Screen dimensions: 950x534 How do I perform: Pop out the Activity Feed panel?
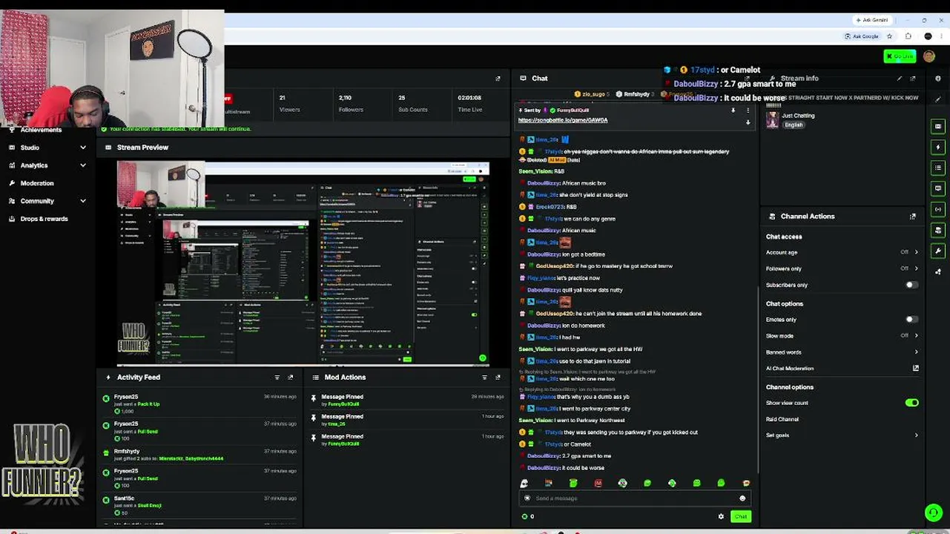(290, 378)
